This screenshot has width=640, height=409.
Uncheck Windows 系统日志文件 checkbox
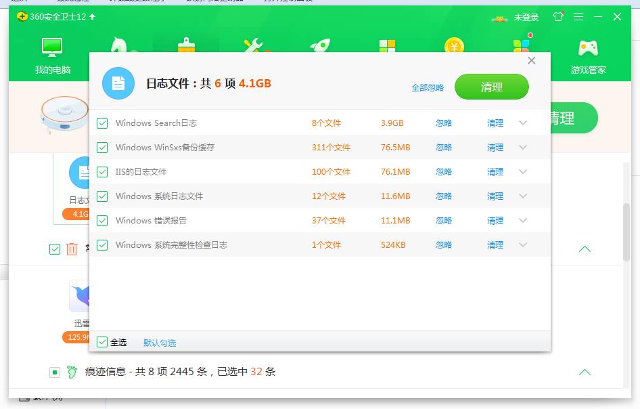coord(102,196)
